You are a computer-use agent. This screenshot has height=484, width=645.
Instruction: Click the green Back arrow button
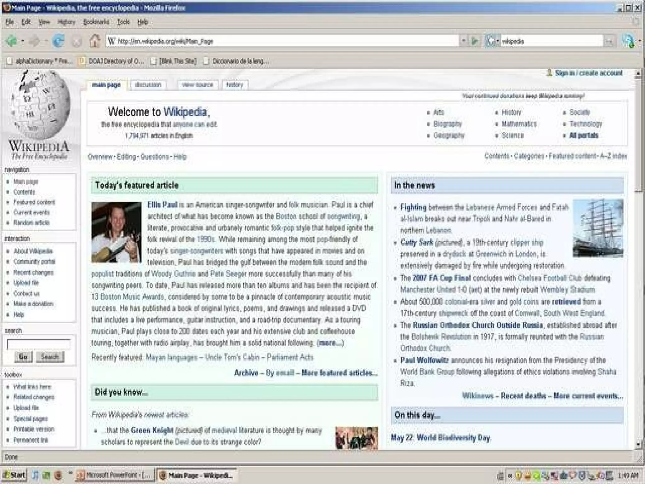coord(11,41)
